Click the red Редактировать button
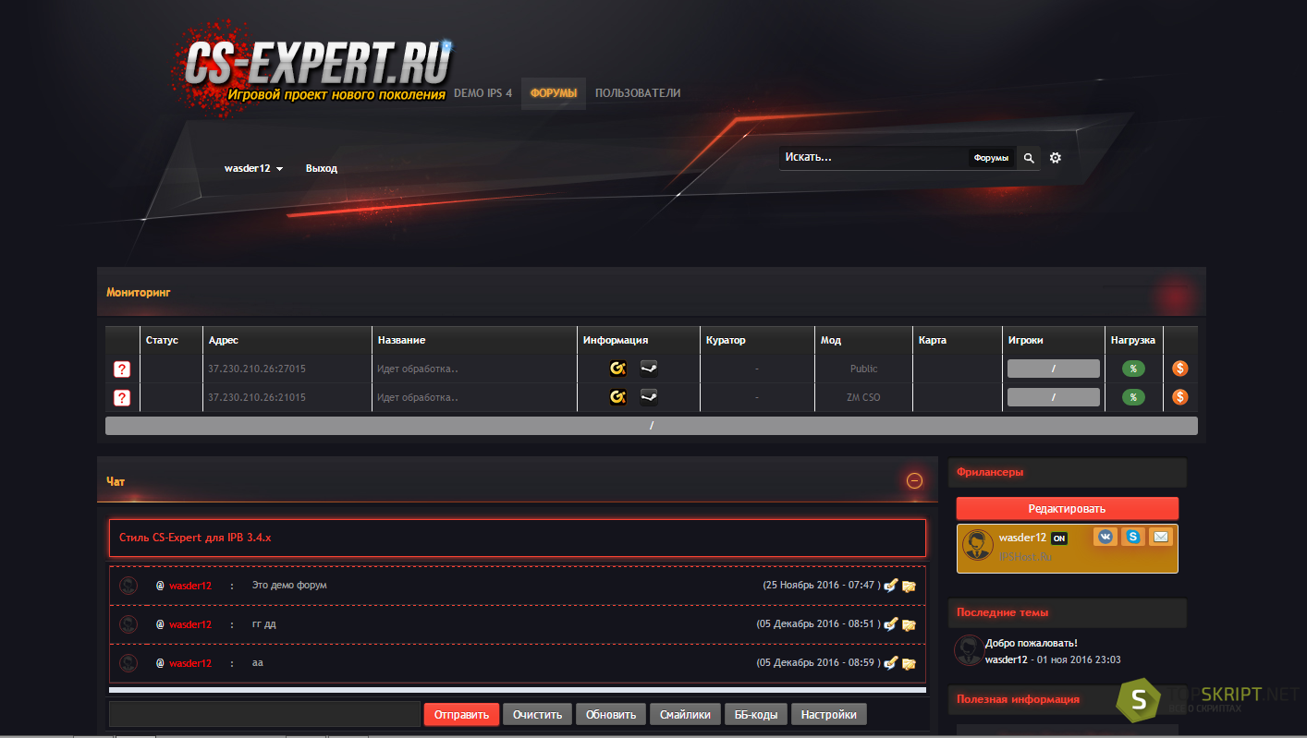 [1067, 509]
